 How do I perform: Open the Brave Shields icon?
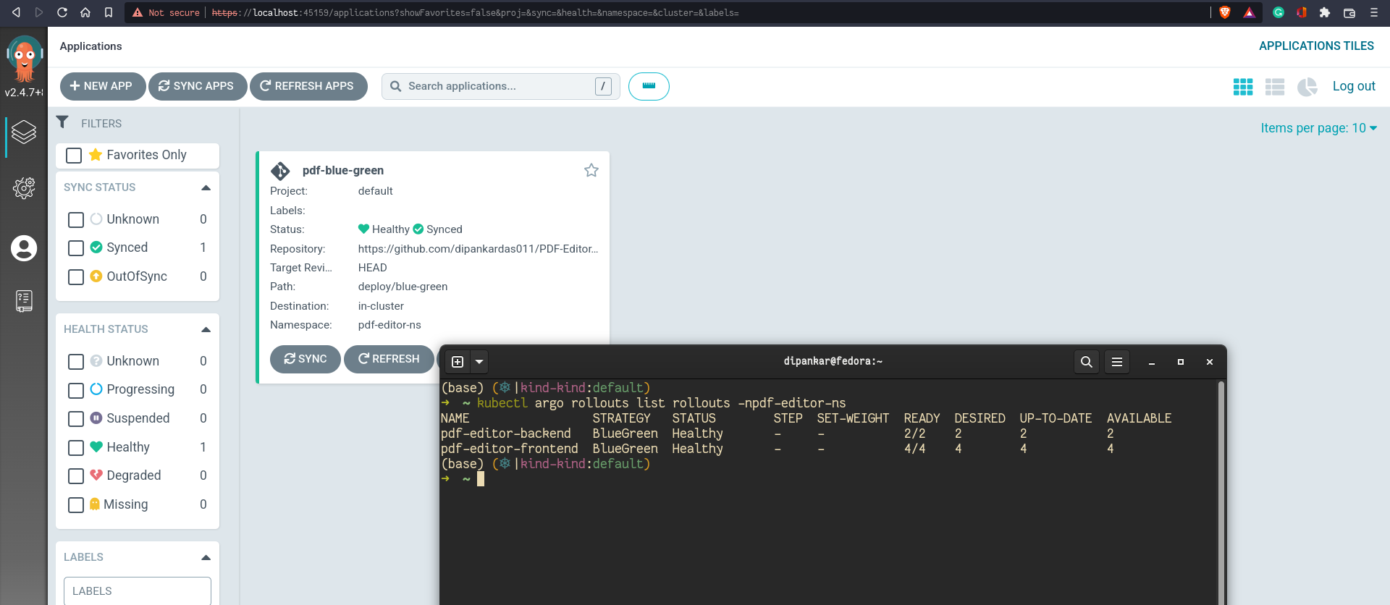pyautogui.click(x=1225, y=12)
